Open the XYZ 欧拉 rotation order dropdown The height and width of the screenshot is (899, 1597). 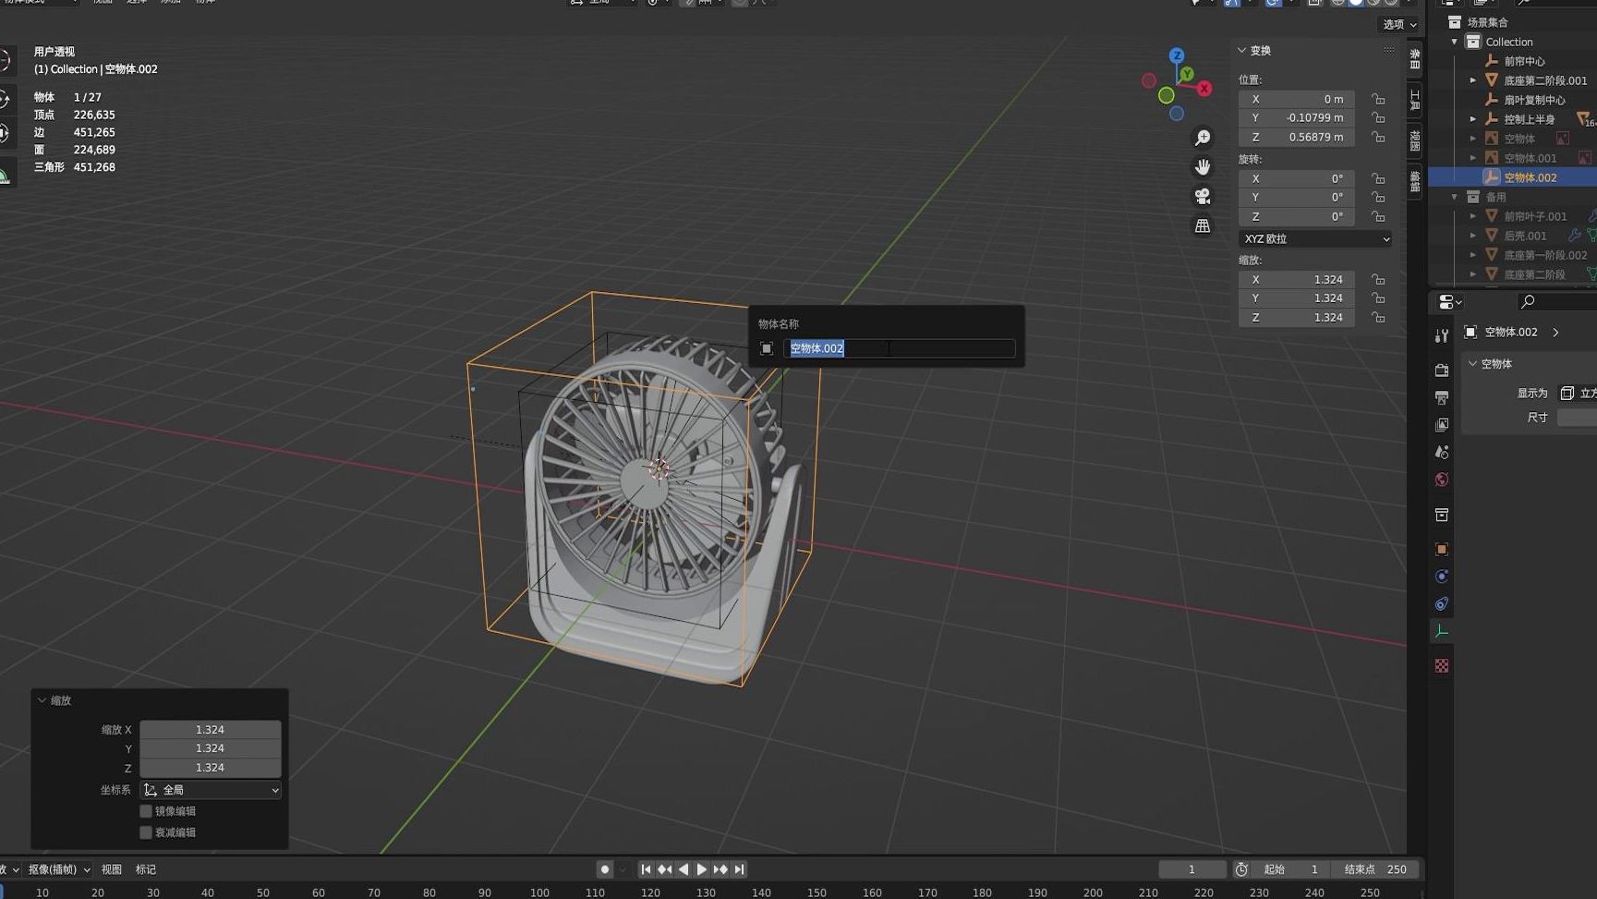pyautogui.click(x=1314, y=238)
